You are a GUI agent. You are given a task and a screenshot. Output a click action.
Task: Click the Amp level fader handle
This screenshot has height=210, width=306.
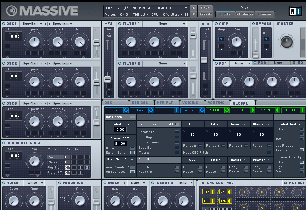(255, 55)
